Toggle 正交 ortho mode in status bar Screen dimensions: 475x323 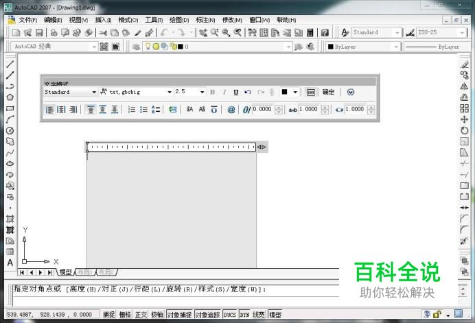[x=141, y=315]
